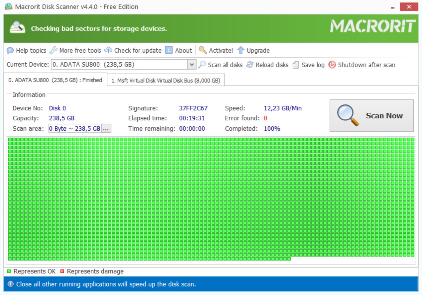The width and height of the screenshot is (422, 295).
Task: Select the Current Device combo box field
Action: coord(124,65)
